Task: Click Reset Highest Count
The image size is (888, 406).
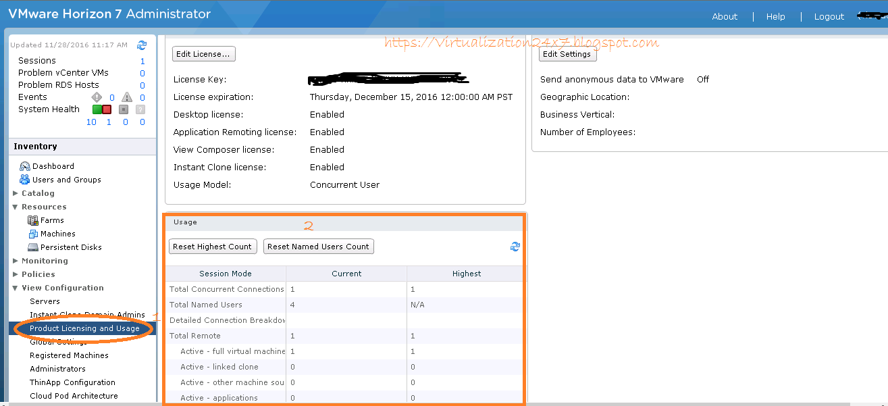Action: point(212,247)
